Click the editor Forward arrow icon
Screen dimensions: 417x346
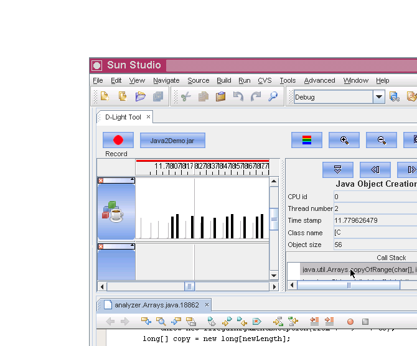pyautogui.click(x=124, y=322)
